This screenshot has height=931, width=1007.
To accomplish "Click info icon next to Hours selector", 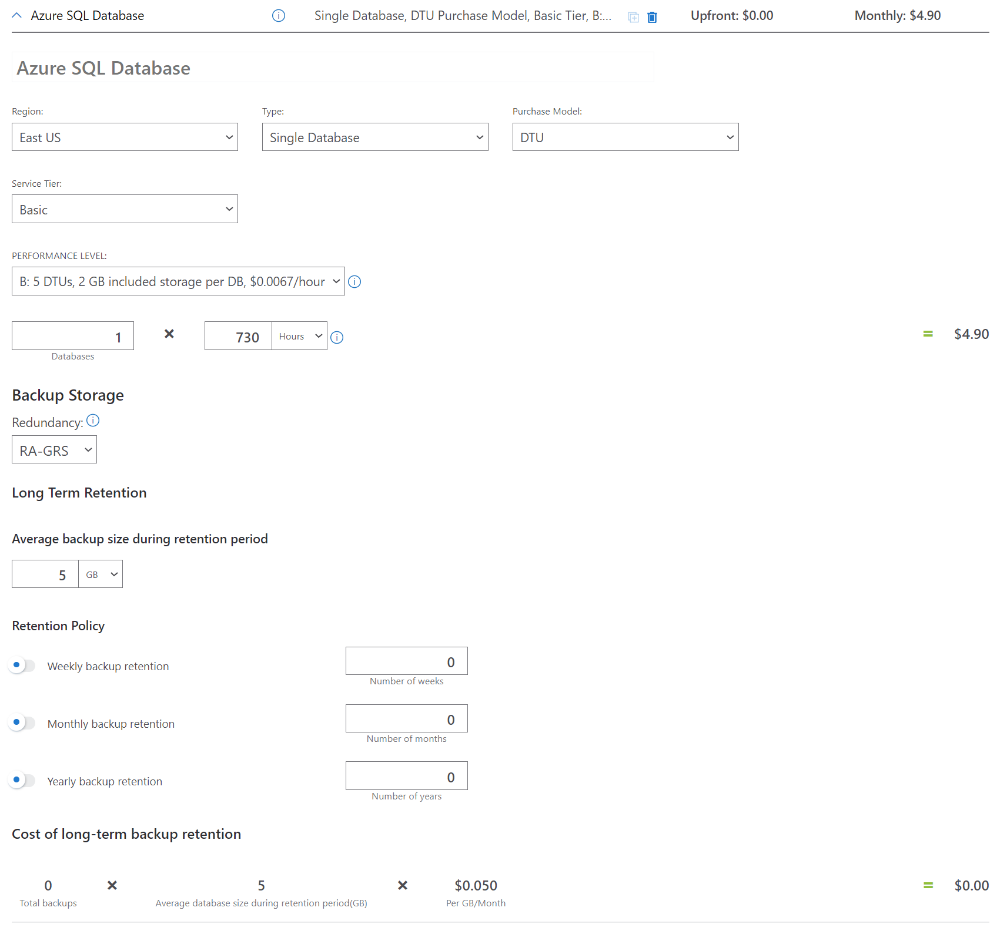I will 337,337.
